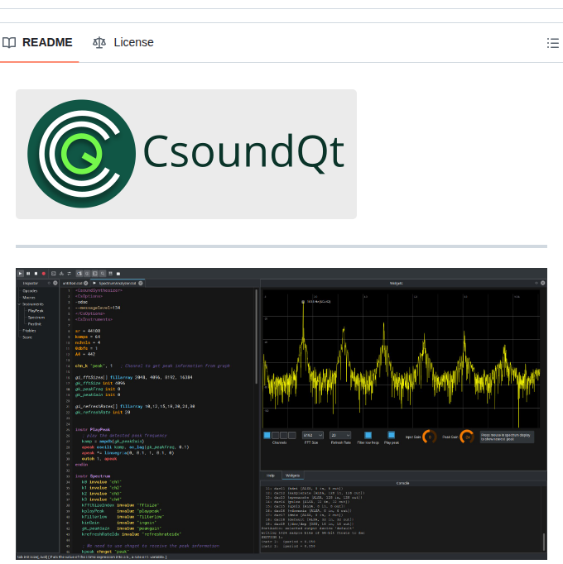Image resolution: width=563 pixels, height=564 pixels.
Task: Open the CsoundQt editor screenshot image
Action: [281, 413]
